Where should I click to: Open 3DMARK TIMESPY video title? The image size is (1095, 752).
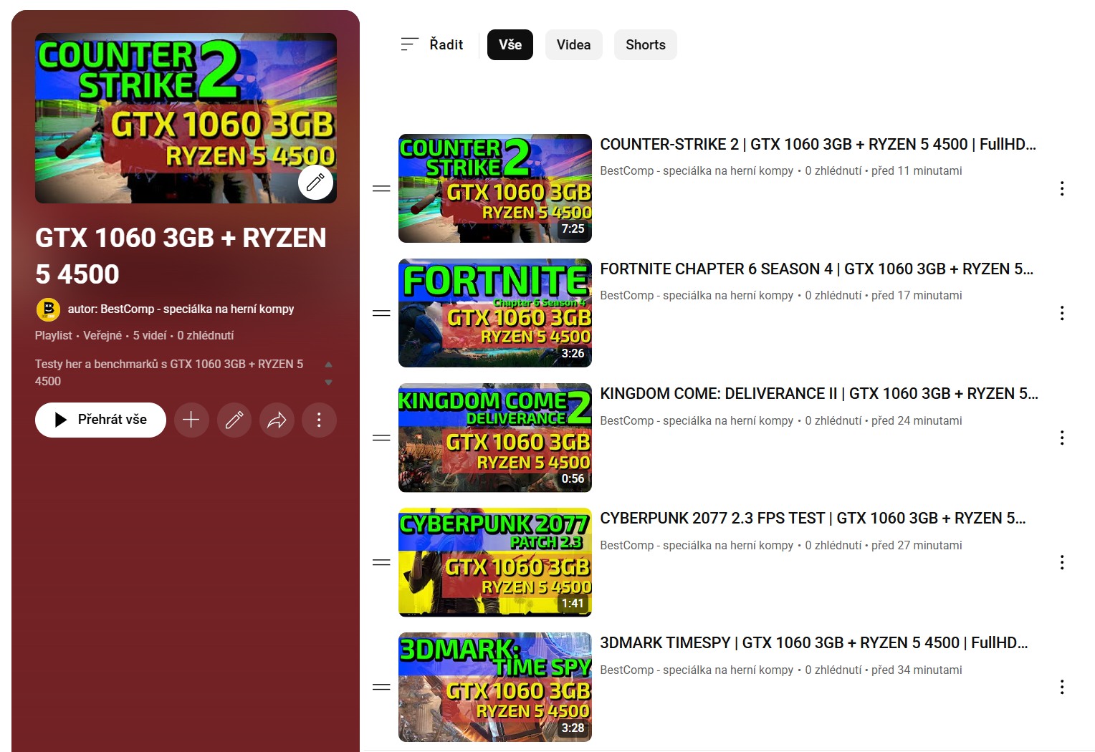[814, 643]
